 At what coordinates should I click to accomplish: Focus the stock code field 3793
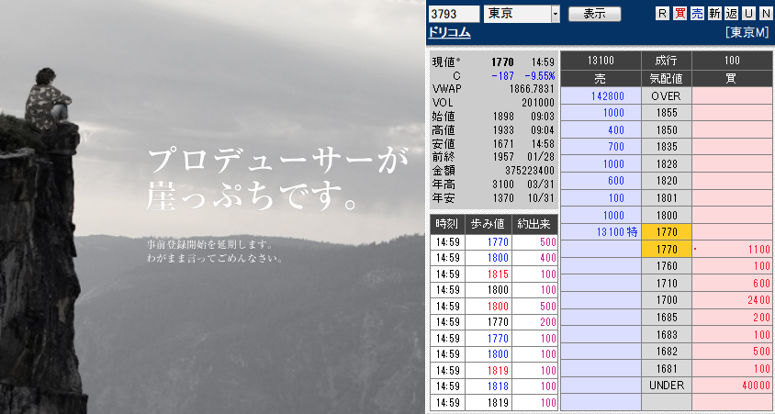[x=454, y=14]
